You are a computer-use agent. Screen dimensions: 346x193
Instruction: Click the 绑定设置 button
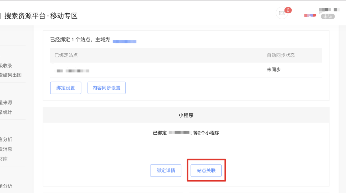[x=66, y=88]
